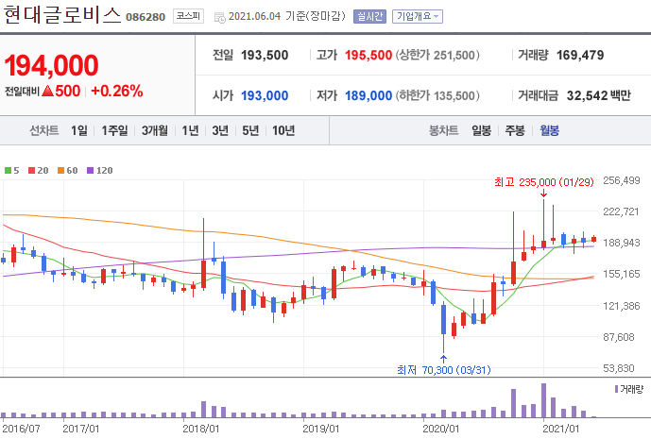Click the 거래량 volume legend
This screenshot has width=651, height=439.
point(628,389)
